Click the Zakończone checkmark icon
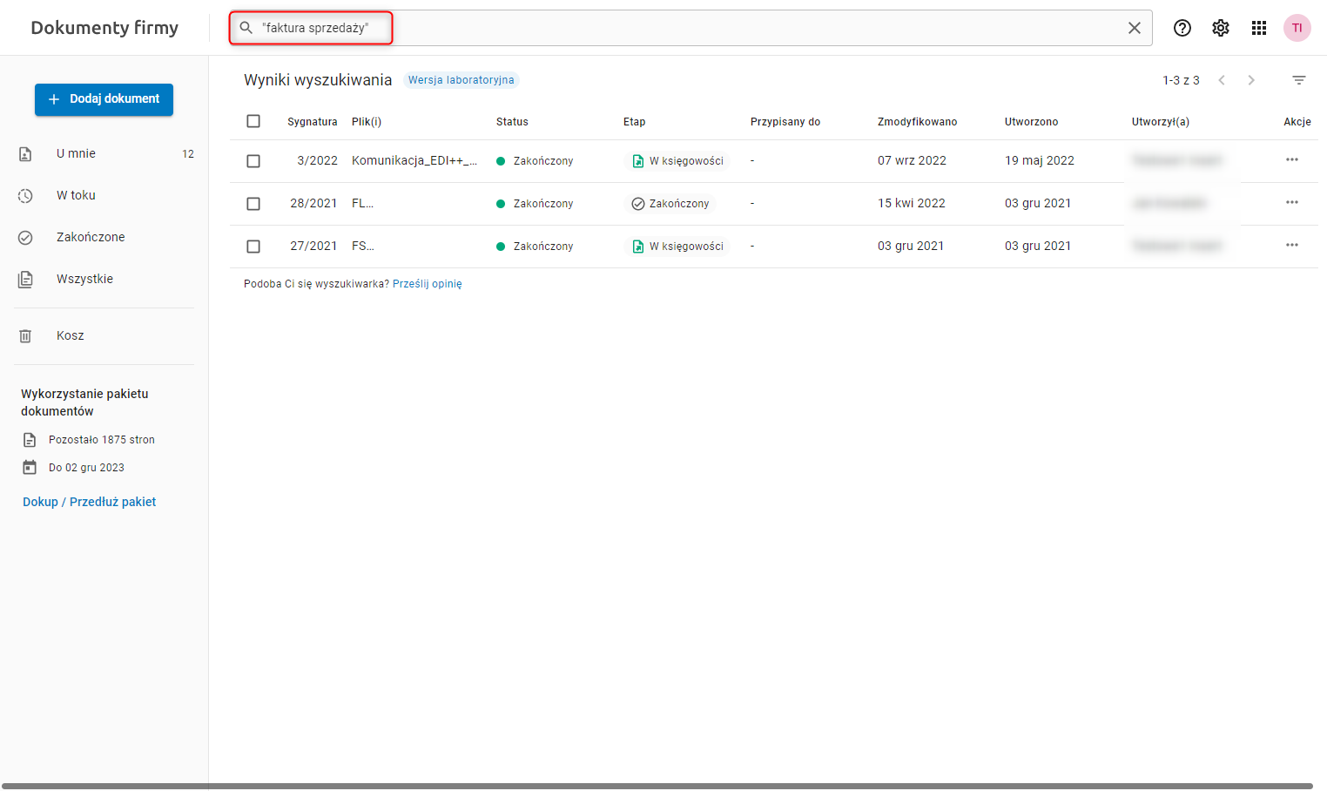The image size is (1327, 791). point(25,238)
